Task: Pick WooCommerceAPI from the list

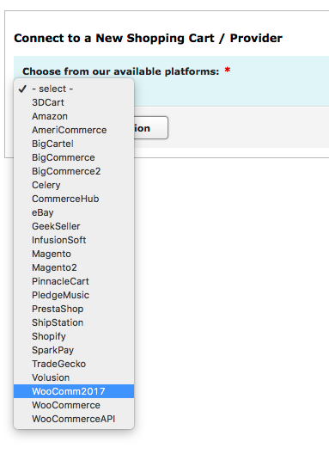Action: point(74,419)
